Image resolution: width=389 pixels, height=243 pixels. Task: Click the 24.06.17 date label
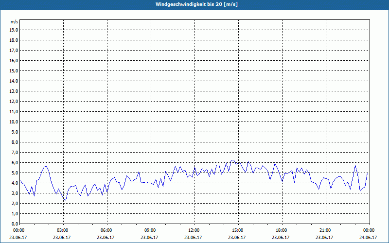[x=368, y=238]
